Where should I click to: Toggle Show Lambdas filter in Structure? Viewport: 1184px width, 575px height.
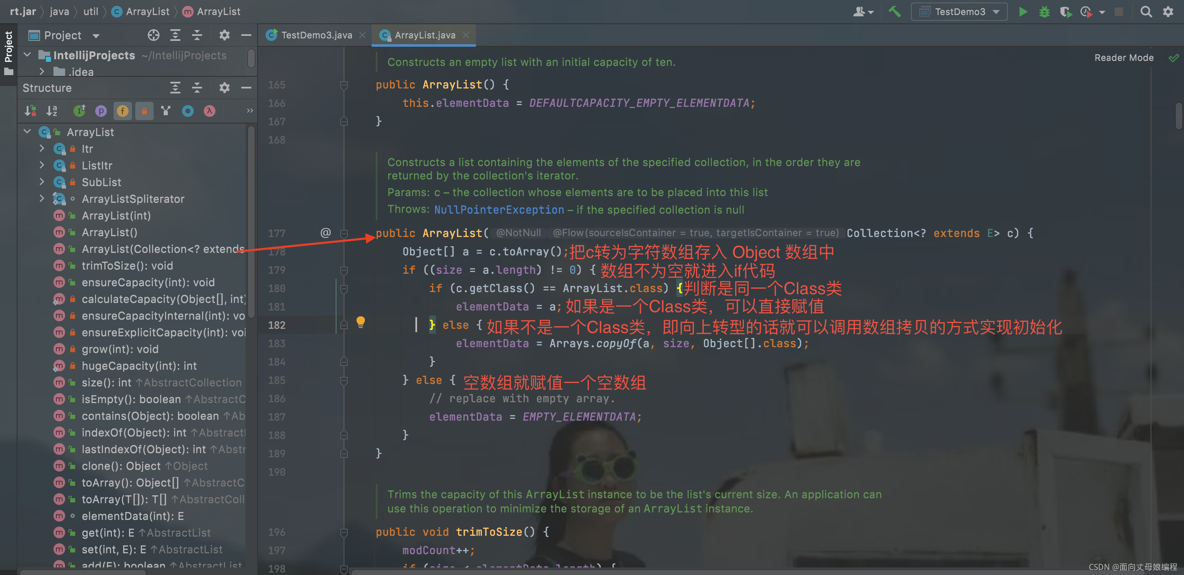pyautogui.click(x=210, y=111)
